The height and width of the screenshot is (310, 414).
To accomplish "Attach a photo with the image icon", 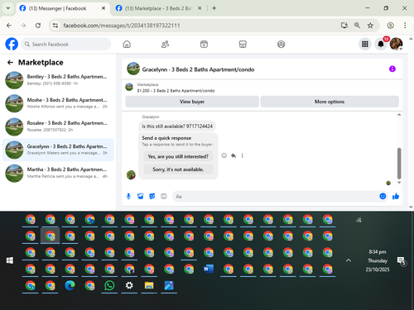I will coord(140,196).
